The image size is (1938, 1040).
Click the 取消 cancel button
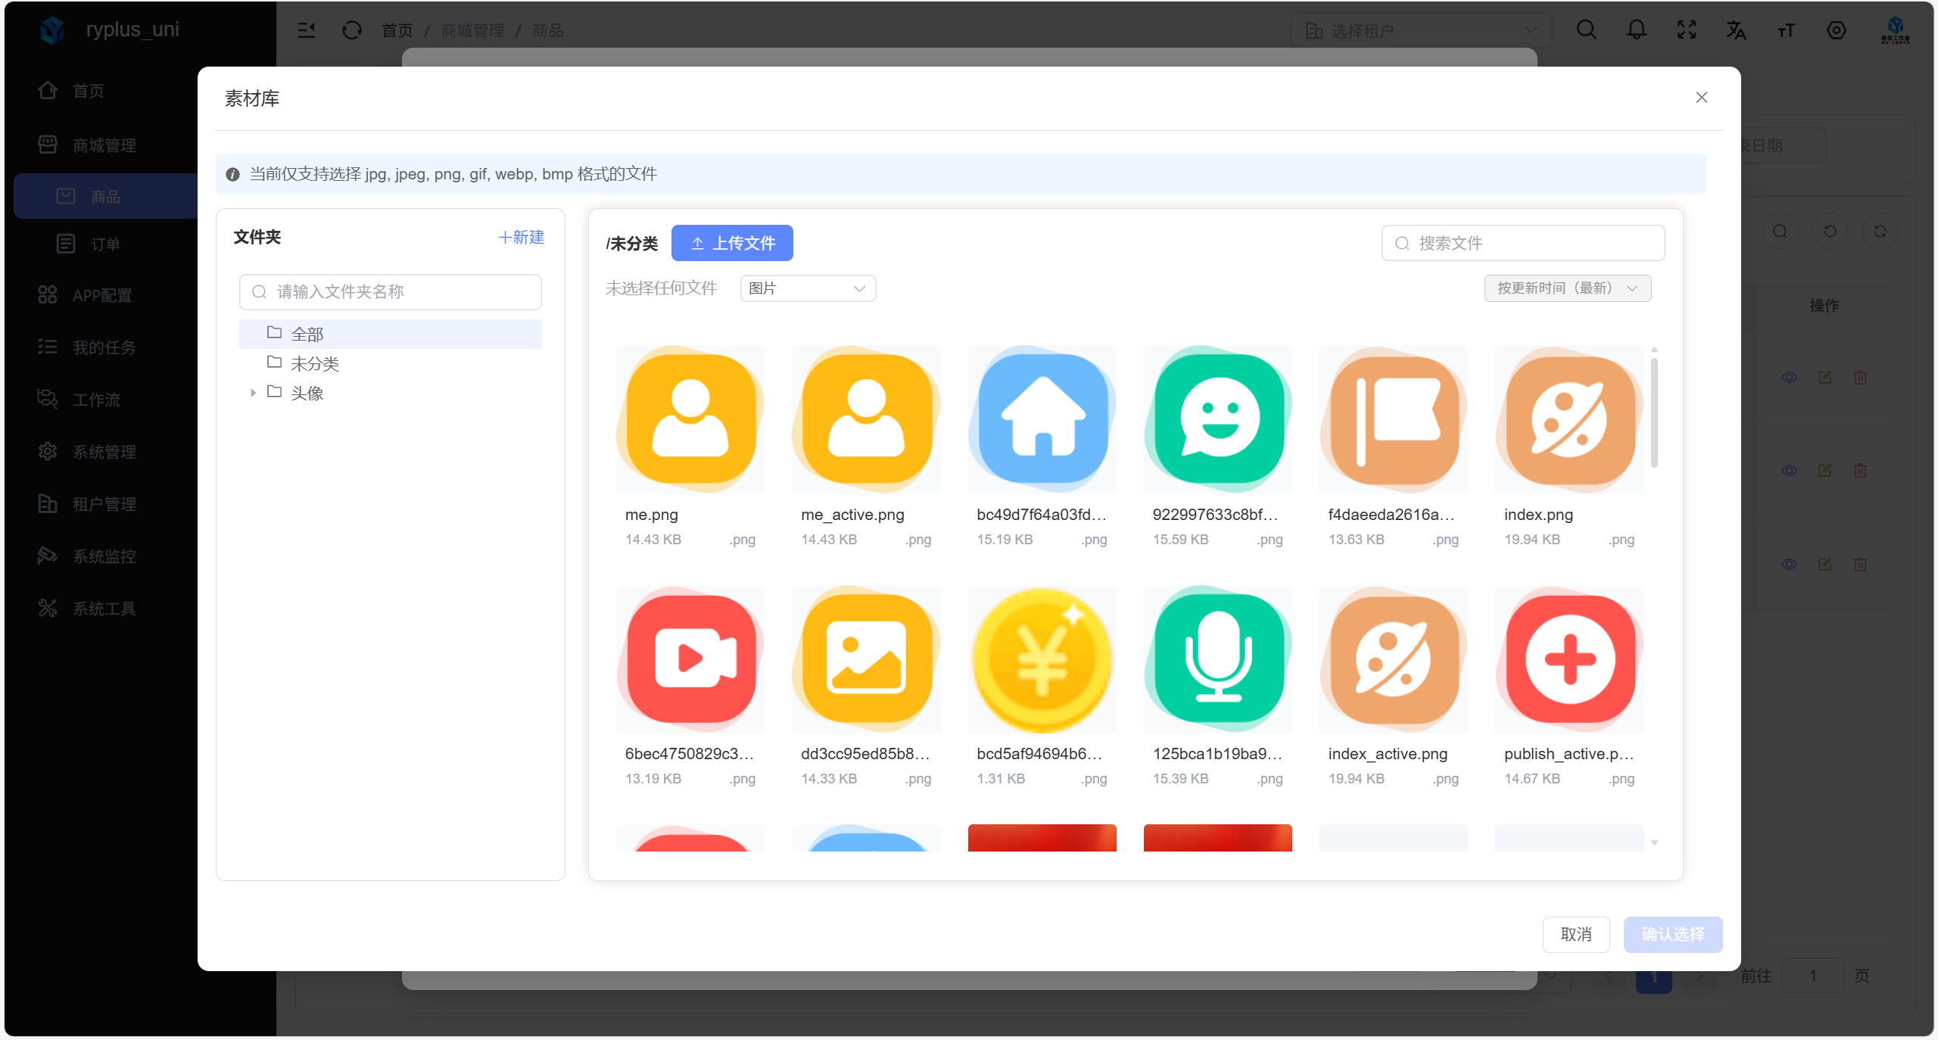pyautogui.click(x=1575, y=934)
